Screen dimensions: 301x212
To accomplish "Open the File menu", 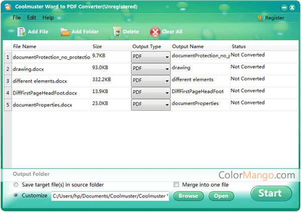I will 17,18.
